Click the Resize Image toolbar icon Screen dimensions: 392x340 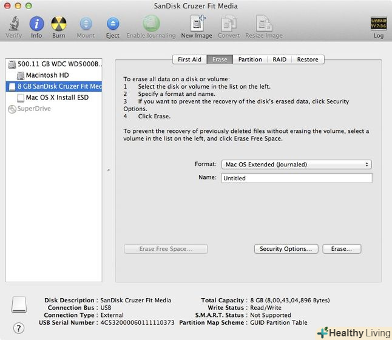[264, 23]
